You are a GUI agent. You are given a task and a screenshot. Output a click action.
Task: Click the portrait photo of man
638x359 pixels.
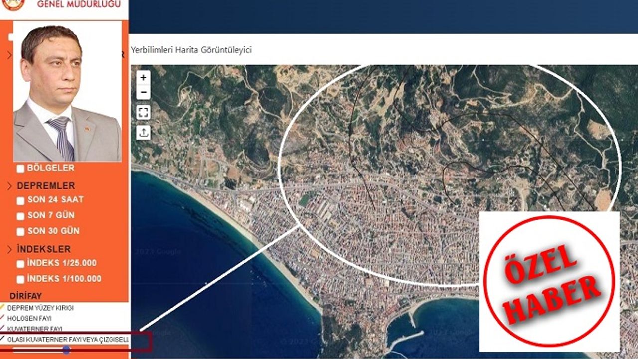tap(67, 91)
